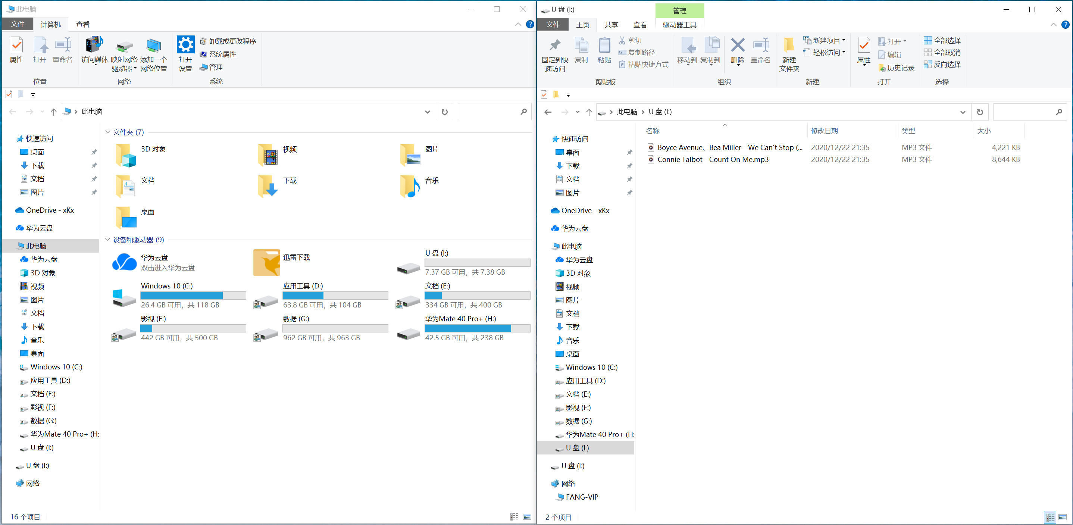This screenshot has height=525, width=1073.
Task: Switch to 共享 tab in U盘 window
Action: pos(611,25)
